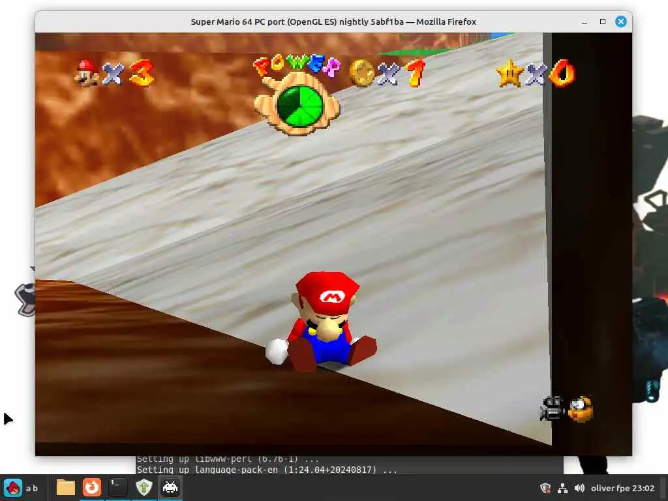Screen dimensions: 668x501
Task: Click the colorful POWER label
Action: (x=297, y=65)
